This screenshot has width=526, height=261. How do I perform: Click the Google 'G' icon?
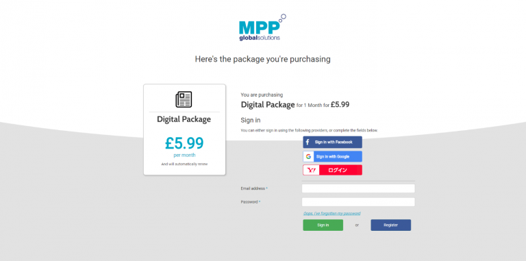coord(308,157)
